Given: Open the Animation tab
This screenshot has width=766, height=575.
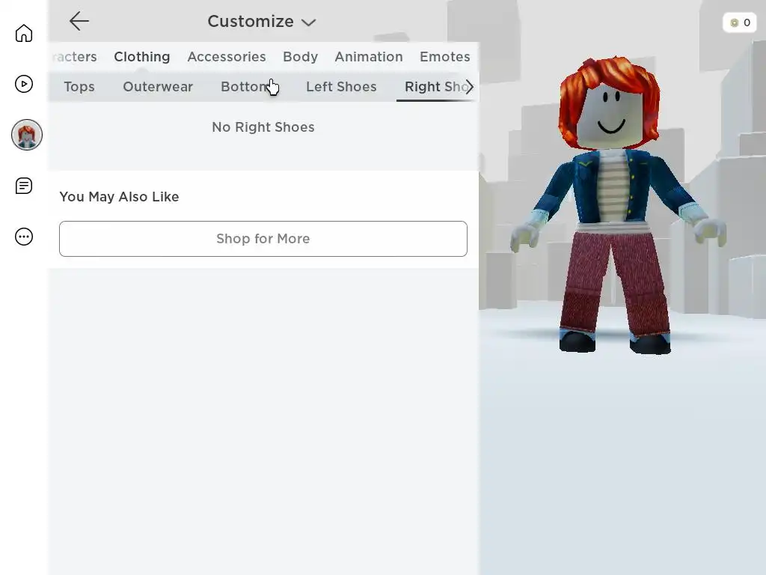Looking at the screenshot, I should (369, 57).
